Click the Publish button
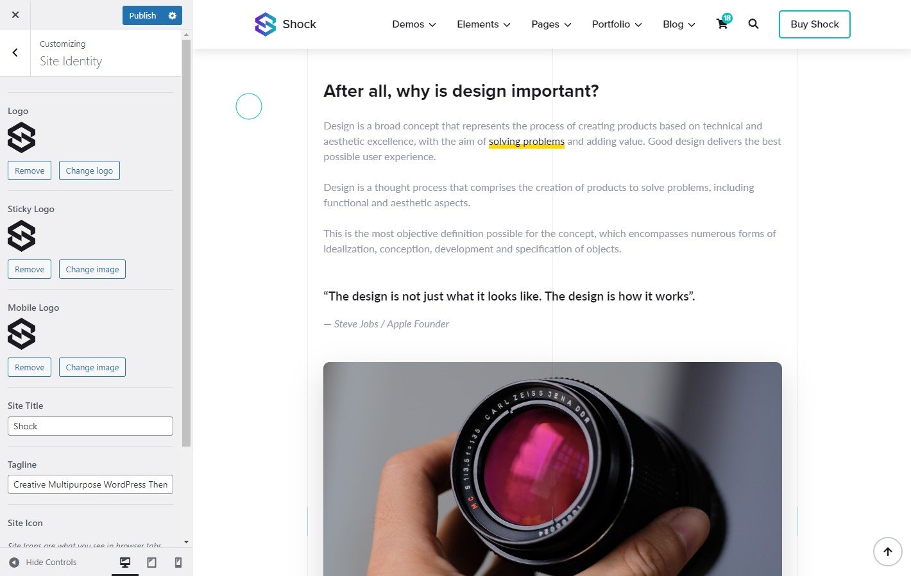Screen dimensions: 911x576 point(142,15)
